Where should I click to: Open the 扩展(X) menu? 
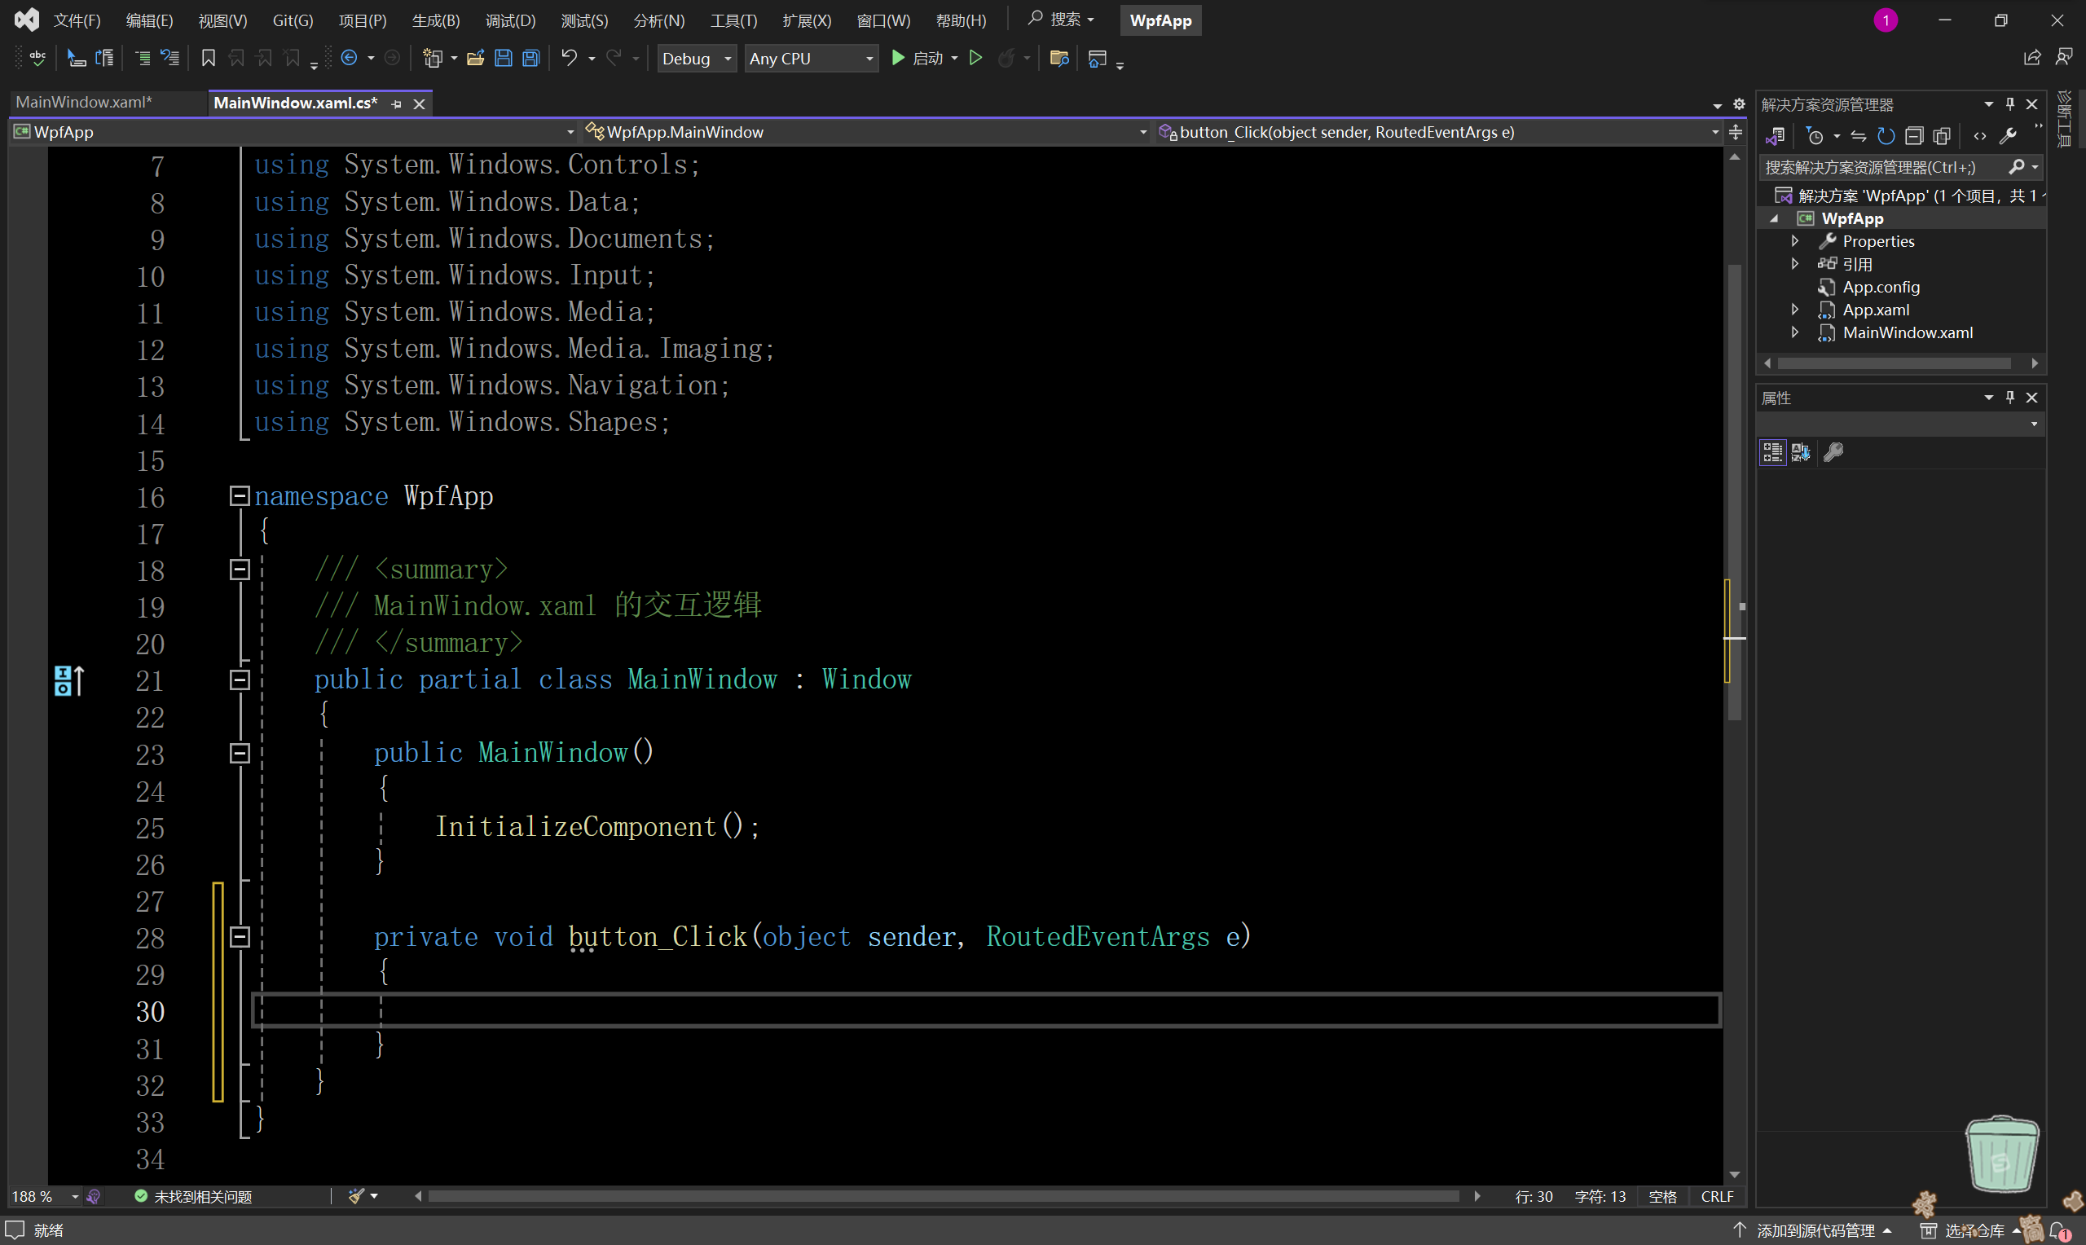click(807, 20)
